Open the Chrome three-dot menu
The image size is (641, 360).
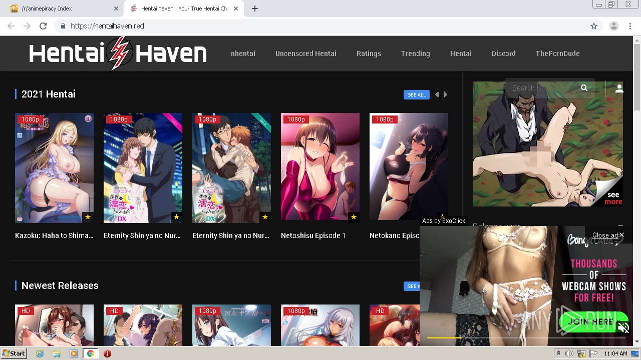click(630, 26)
